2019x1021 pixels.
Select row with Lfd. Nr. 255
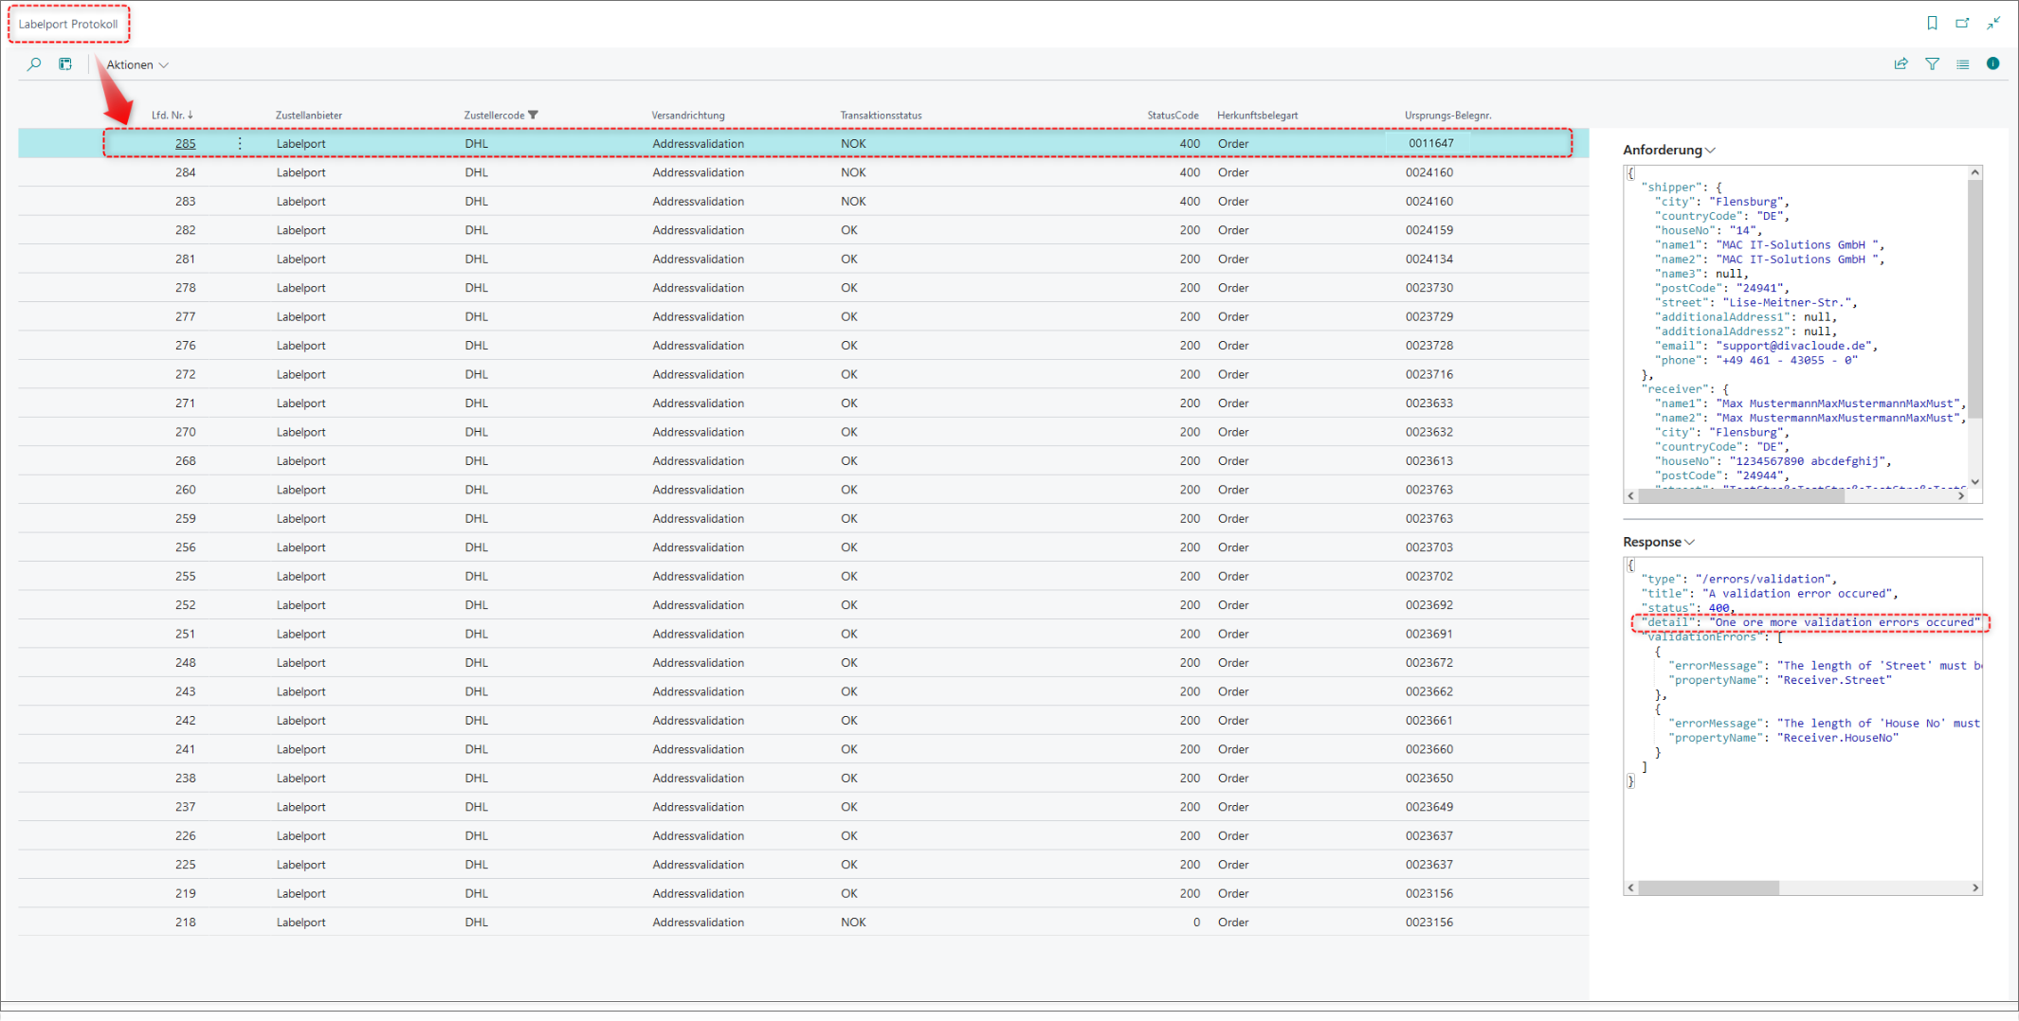(804, 577)
